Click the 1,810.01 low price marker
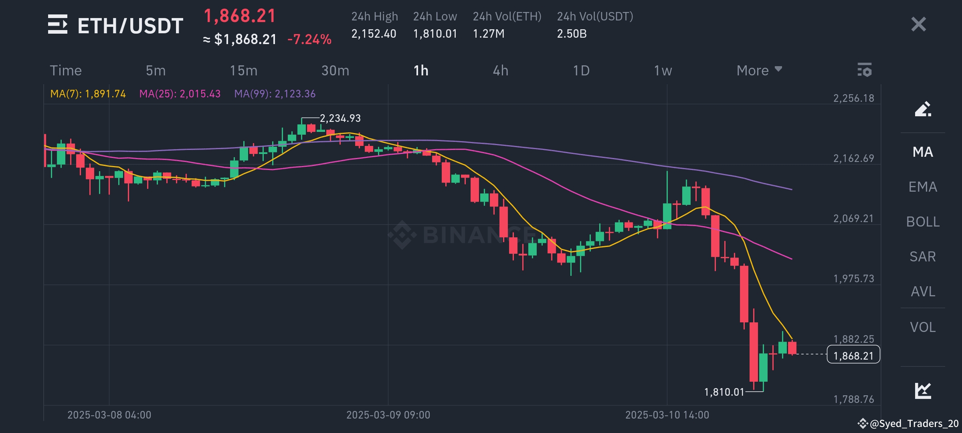The image size is (962, 433). 724,392
